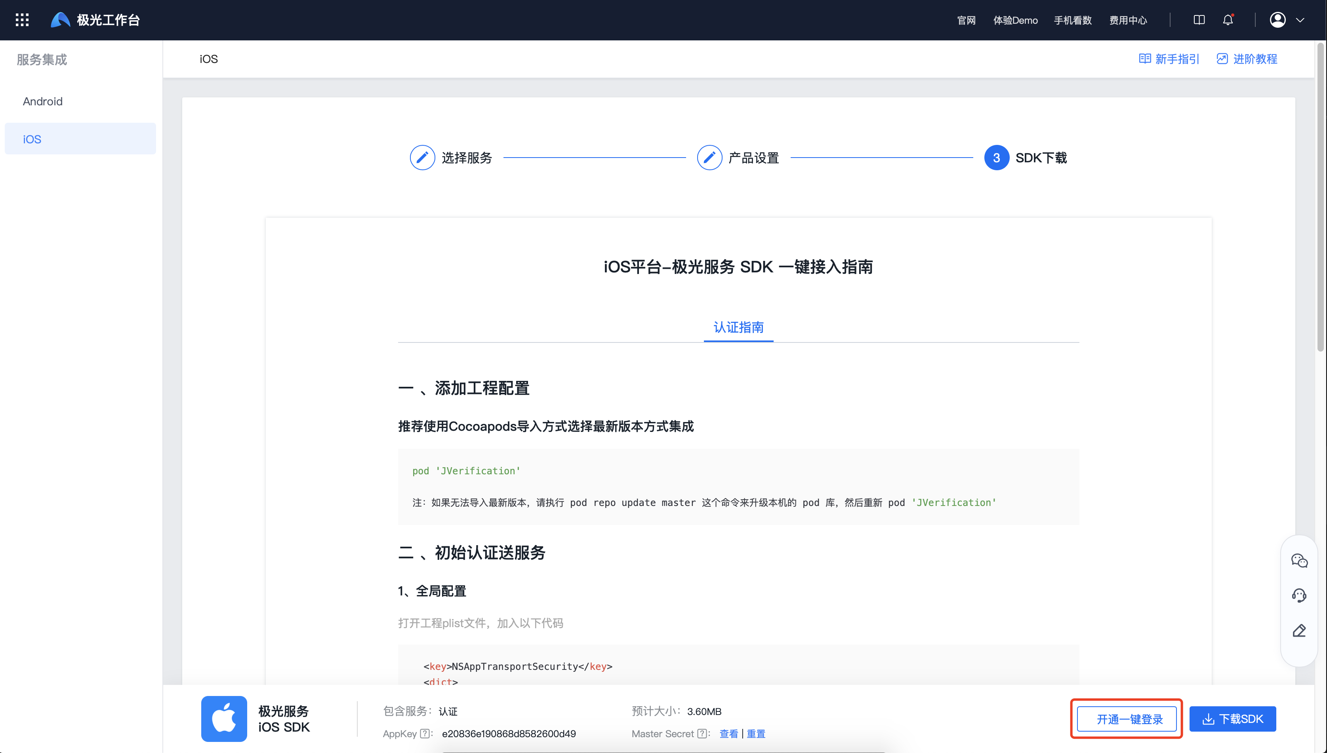Viewport: 1327px width, 753px height.
Task: Click the Apple iOS SDK icon
Action: (x=224, y=718)
